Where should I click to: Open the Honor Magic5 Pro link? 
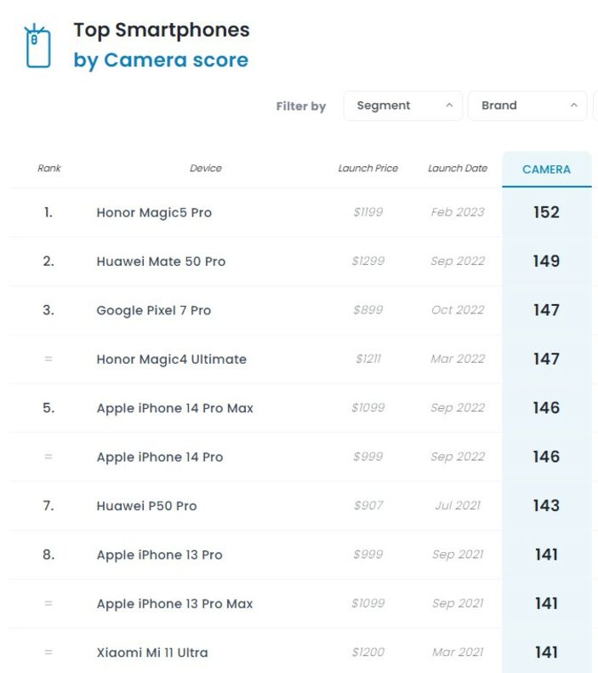154,213
